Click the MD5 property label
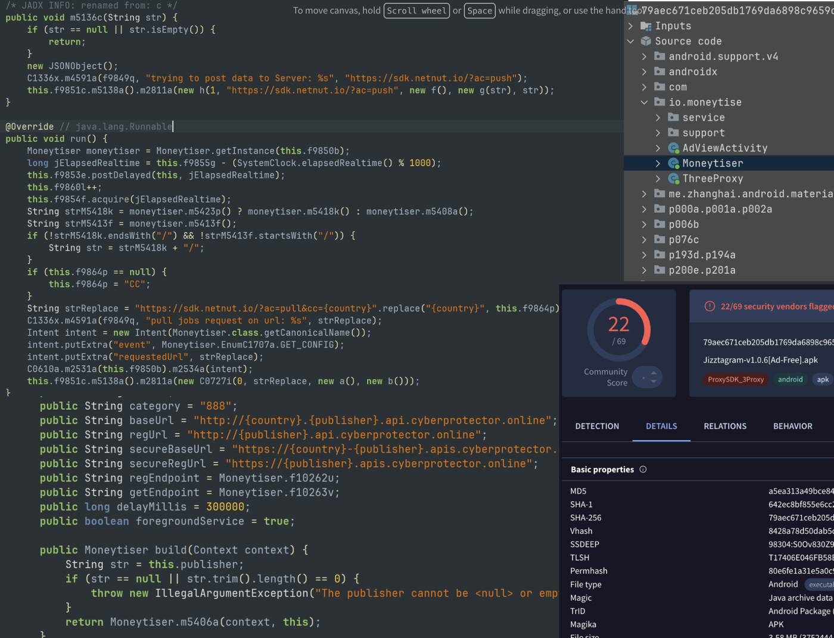The image size is (834, 638). tap(578, 491)
